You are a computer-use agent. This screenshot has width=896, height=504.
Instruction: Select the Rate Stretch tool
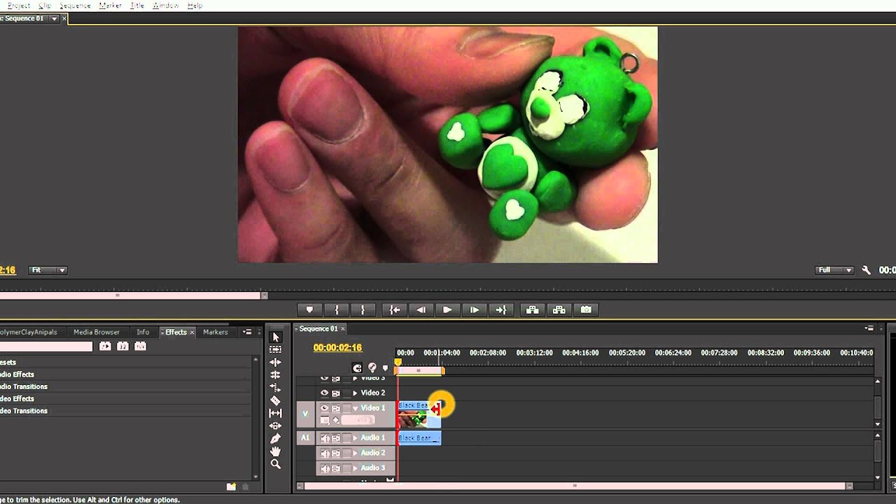point(275,388)
